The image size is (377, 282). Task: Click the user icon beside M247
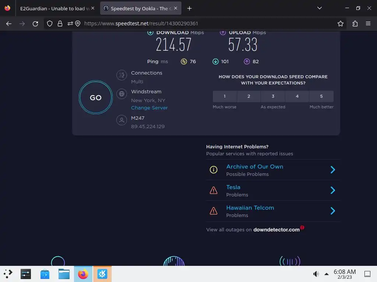[121, 120]
